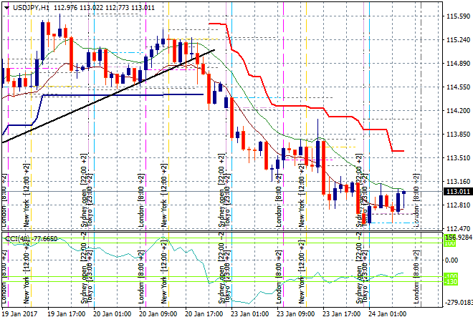
Task: Click the 114.200 level on the price scale
Action: pos(457,111)
